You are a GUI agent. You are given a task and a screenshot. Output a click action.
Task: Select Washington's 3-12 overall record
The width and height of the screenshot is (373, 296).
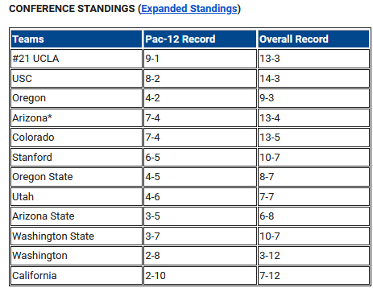pos(313,256)
